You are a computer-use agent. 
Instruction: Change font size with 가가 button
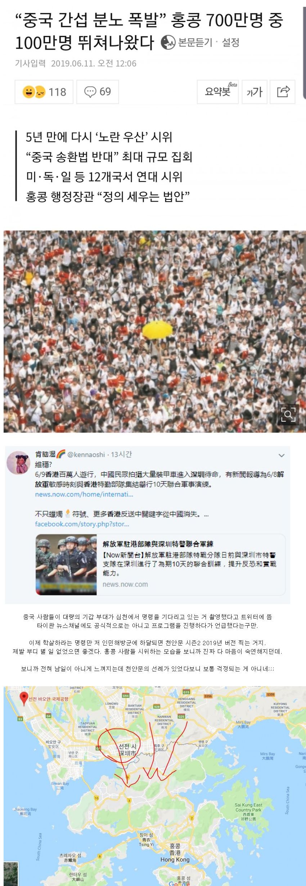(x=255, y=92)
